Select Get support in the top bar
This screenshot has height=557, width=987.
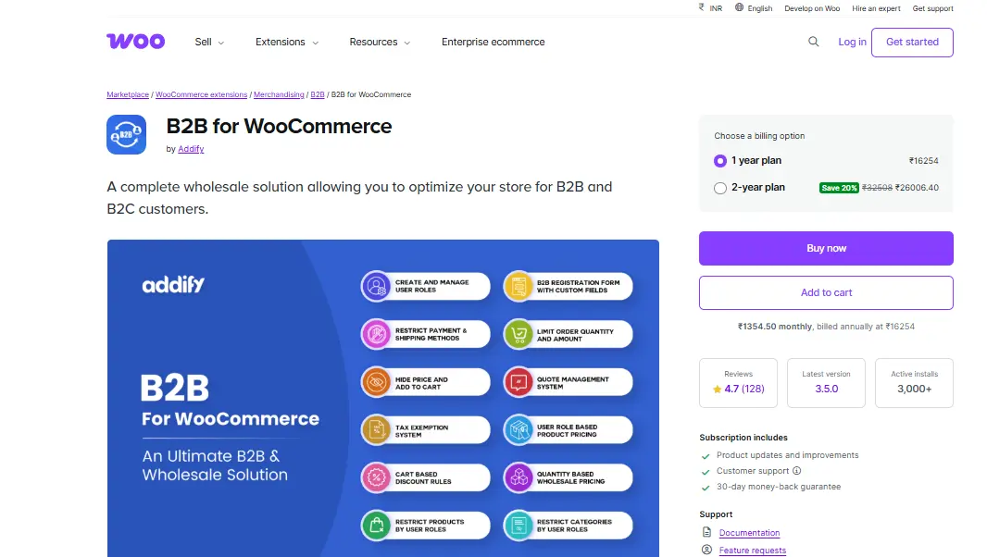pyautogui.click(x=932, y=8)
